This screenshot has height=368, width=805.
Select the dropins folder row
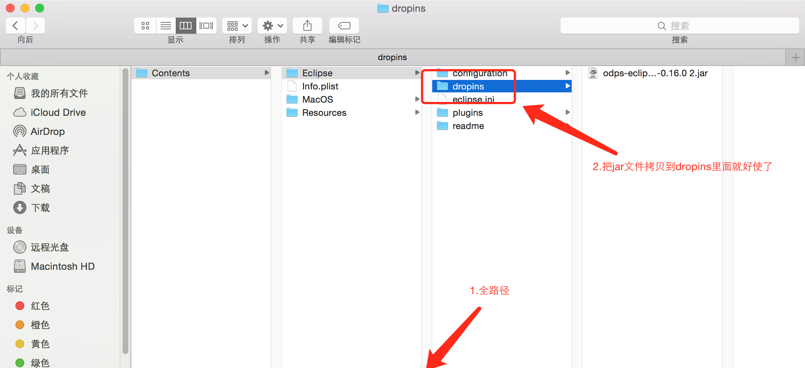[502, 86]
